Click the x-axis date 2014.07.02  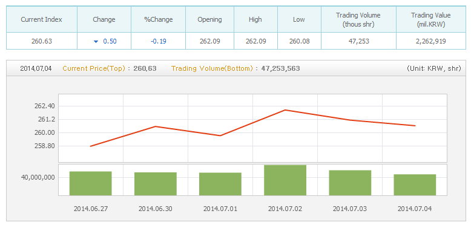click(x=285, y=209)
